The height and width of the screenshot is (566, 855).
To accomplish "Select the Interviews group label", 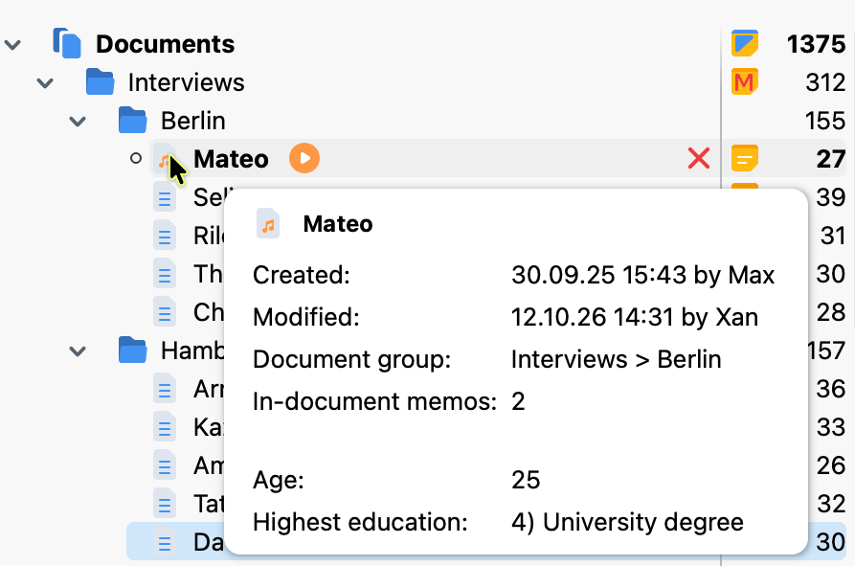I will click(x=186, y=83).
